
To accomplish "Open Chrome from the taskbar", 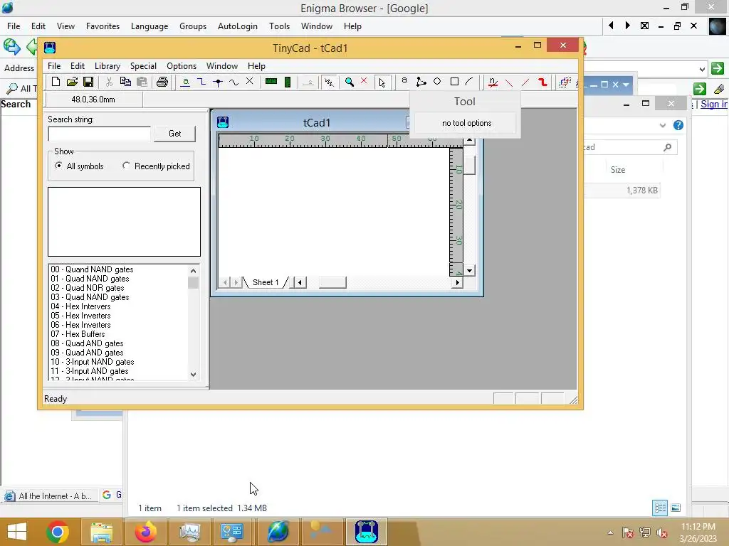I will (57, 532).
